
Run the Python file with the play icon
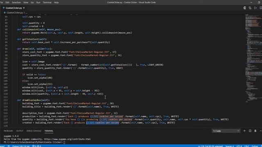[x=255, y=8]
